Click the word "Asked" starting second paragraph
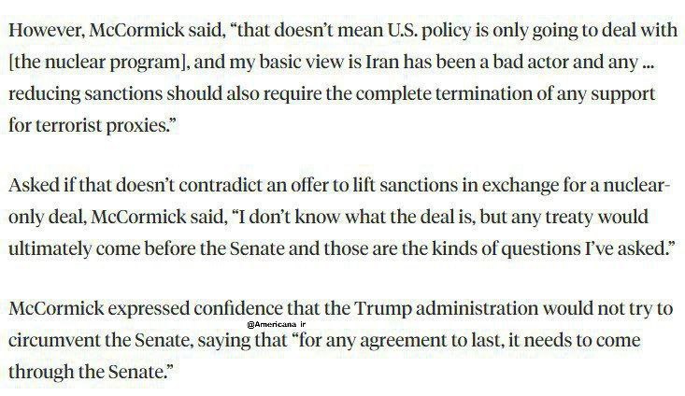Image resolution: width=685 pixels, height=396 pixels. [34, 186]
